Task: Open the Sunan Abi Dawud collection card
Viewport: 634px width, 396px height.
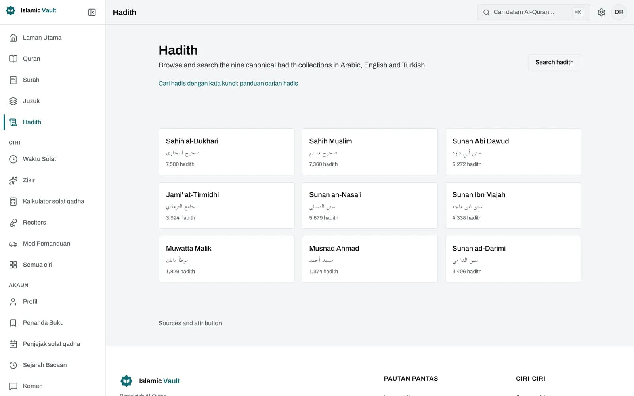Action: point(513,152)
